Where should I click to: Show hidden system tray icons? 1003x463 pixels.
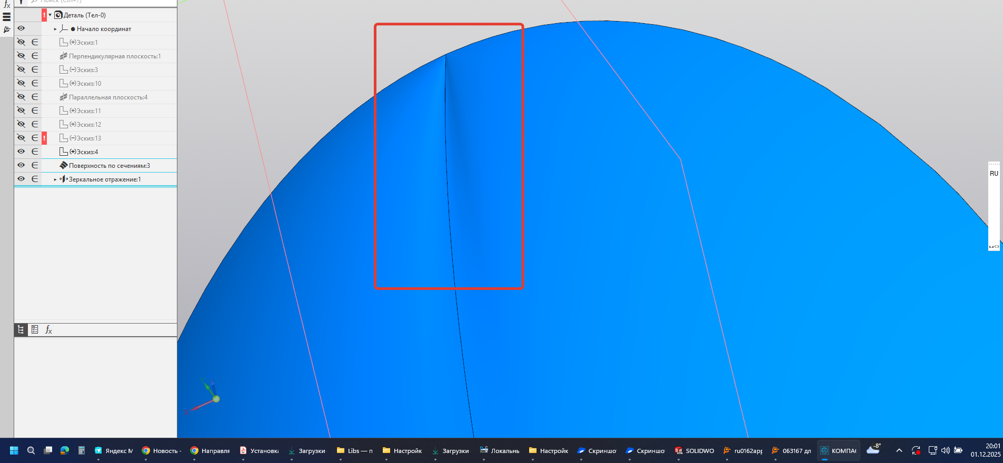(899, 451)
